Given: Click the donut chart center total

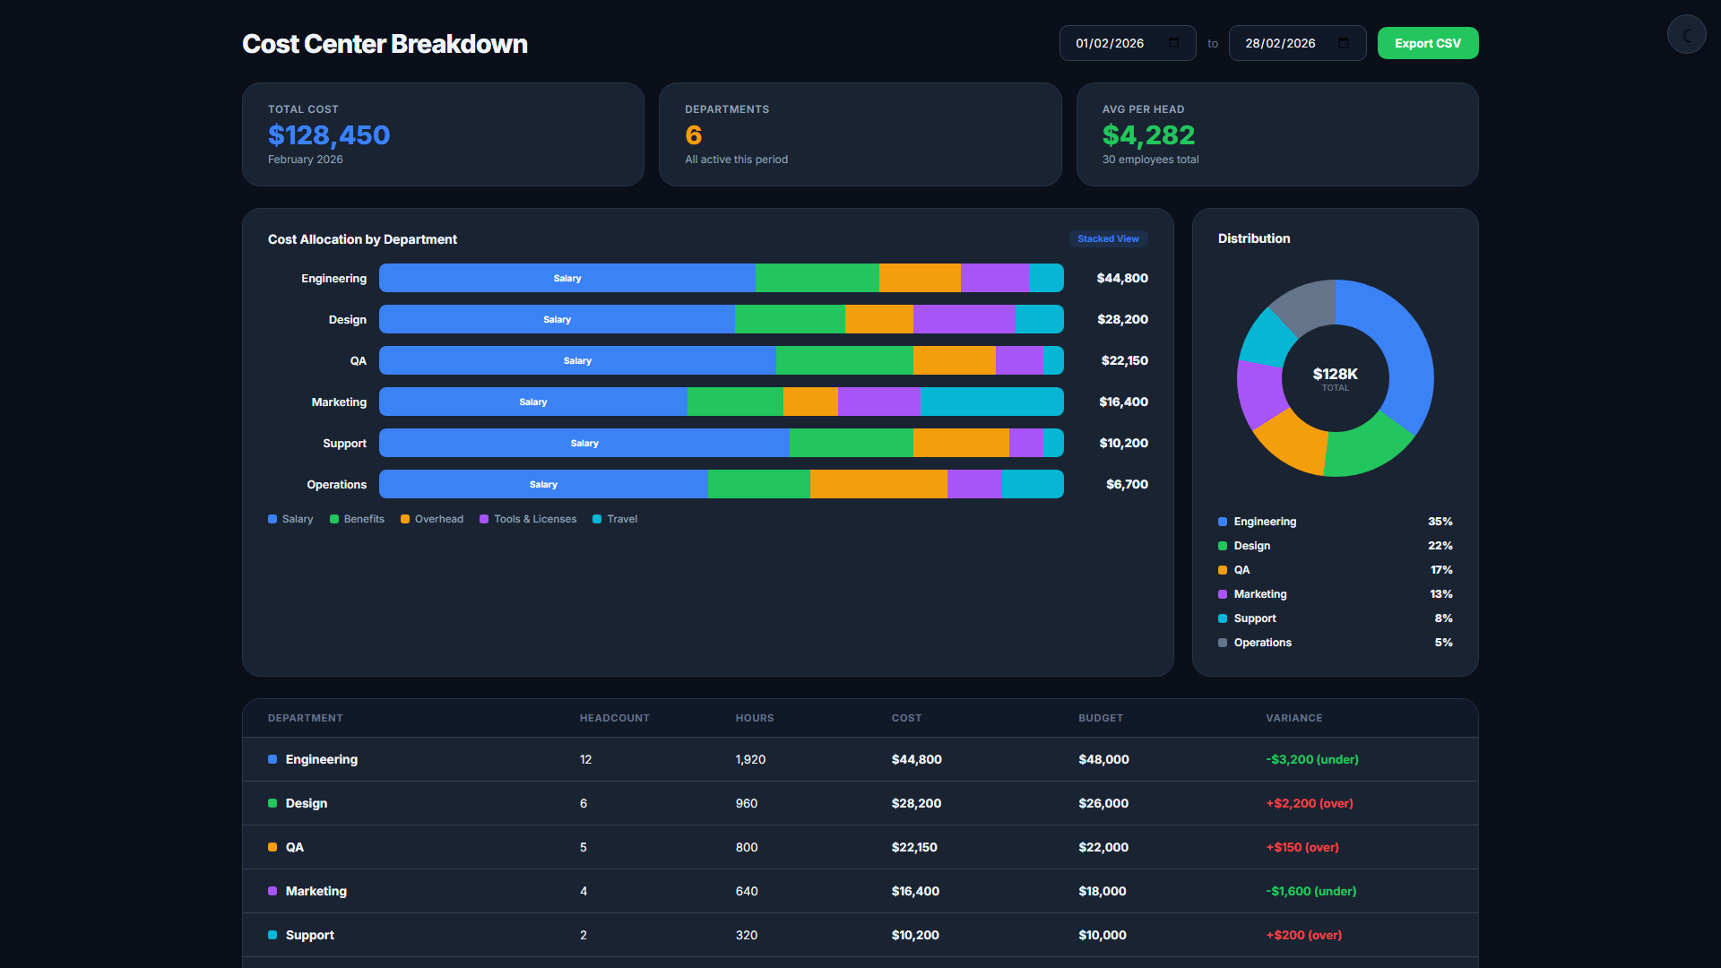Looking at the screenshot, I should 1335,378.
